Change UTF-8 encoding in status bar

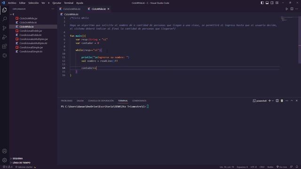(253, 167)
